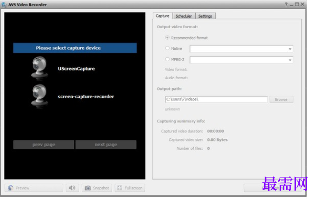317x199 pixels.
Task: Click the Please select capture device banner
Action: point(75,48)
